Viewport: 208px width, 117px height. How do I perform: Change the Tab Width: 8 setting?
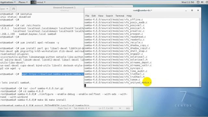tap(82, 108)
